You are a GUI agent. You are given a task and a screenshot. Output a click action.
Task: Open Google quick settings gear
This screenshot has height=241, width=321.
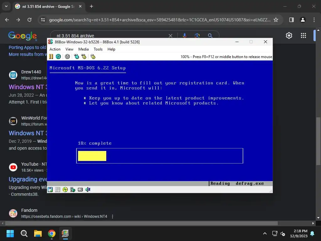tap(289, 35)
